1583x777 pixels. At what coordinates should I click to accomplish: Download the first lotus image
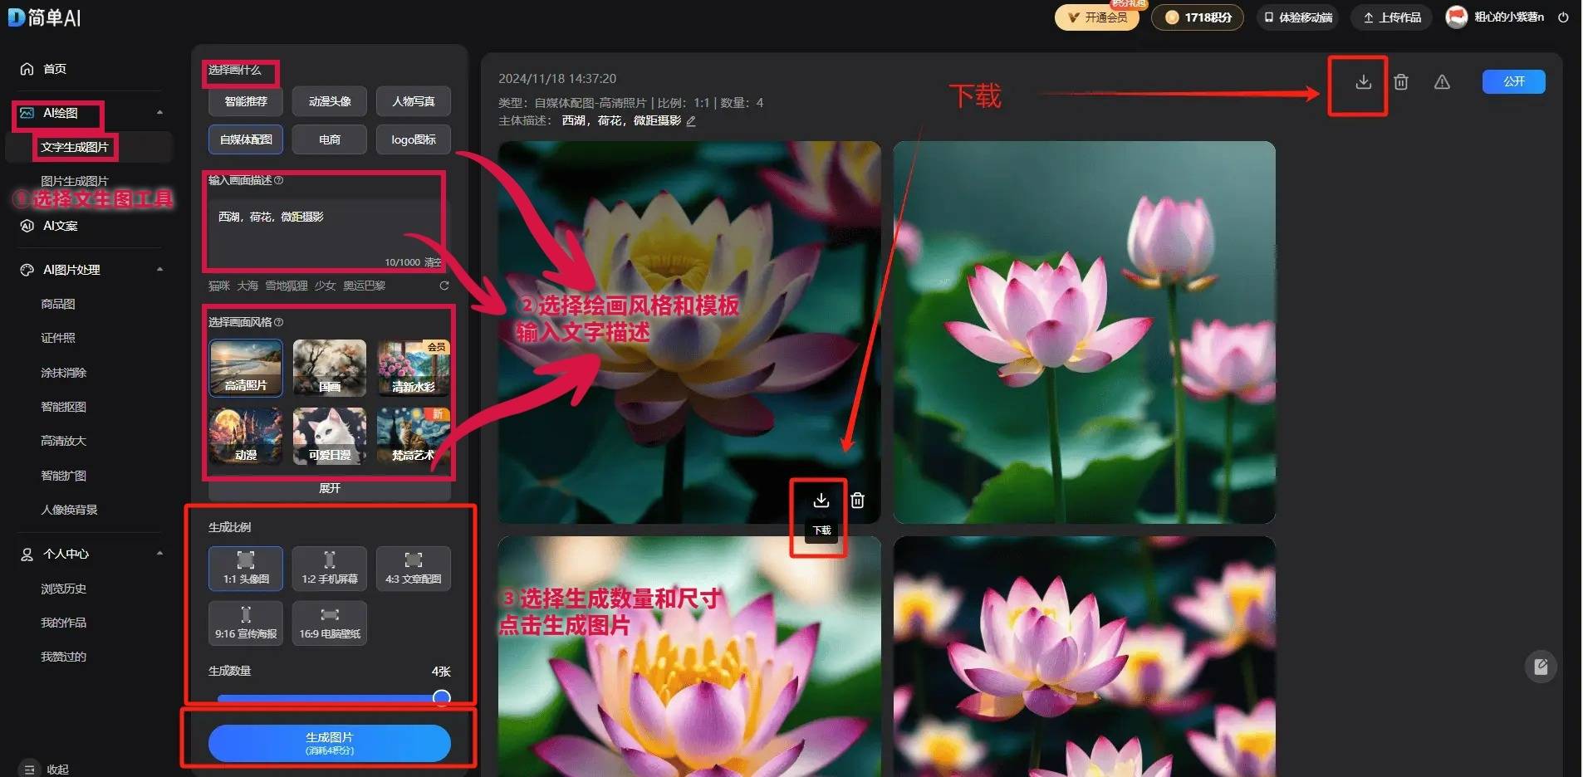tap(821, 501)
